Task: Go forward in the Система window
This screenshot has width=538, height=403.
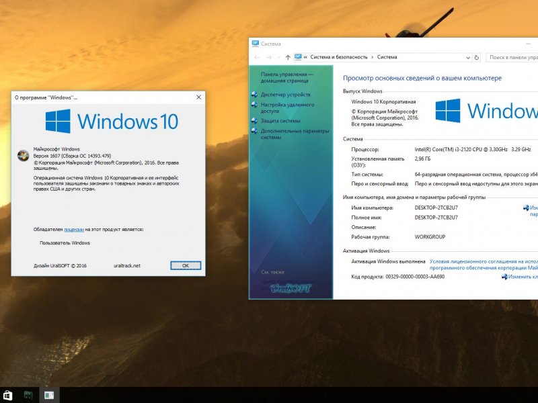Action: tap(270, 58)
